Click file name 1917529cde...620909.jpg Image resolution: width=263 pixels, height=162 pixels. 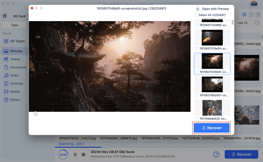coord(201,138)
